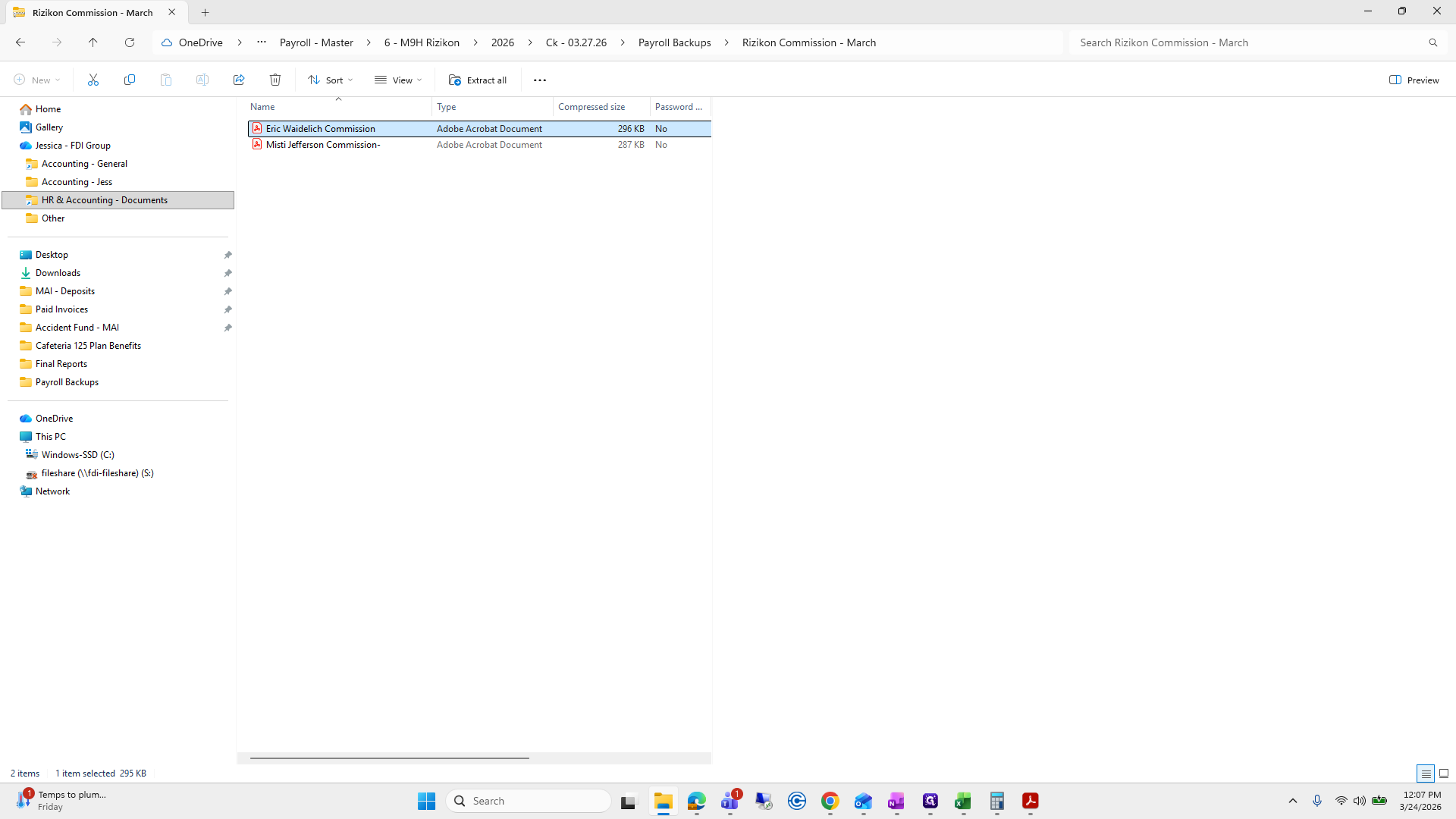Open the View dropdown menu

pyautogui.click(x=398, y=80)
